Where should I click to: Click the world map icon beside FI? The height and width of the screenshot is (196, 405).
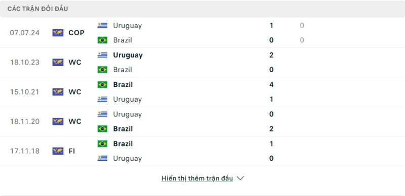[58, 151]
